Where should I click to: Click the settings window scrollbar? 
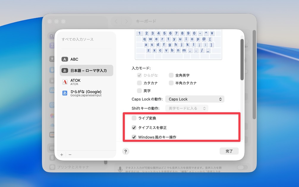tap(254, 74)
